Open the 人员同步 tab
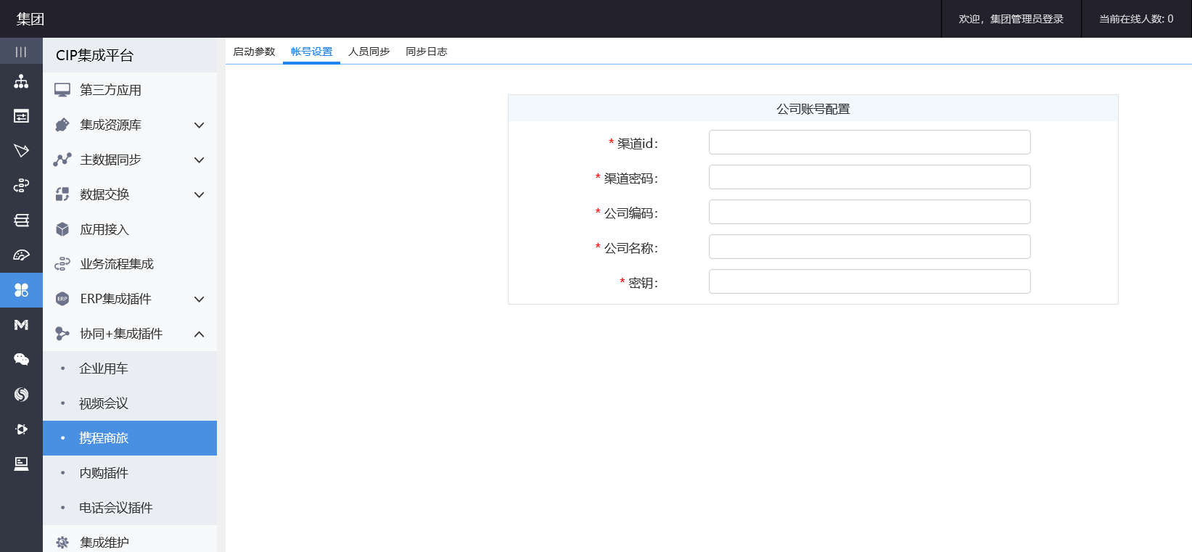 pos(369,52)
